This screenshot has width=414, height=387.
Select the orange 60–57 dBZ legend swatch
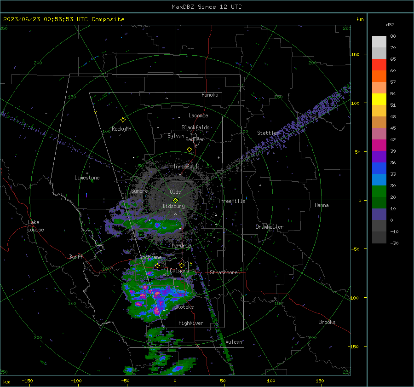pos(379,76)
